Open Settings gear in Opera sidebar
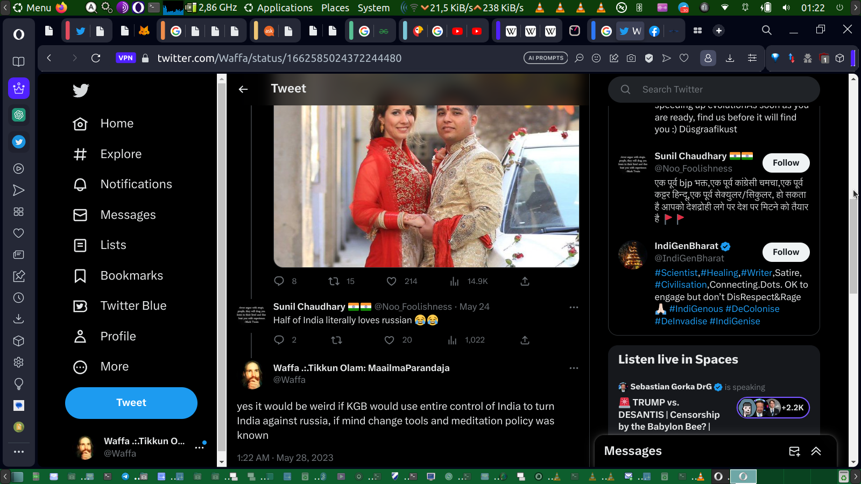The width and height of the screenshot is (861, 484). tap(19, 362)
